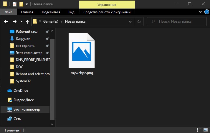210x133 pixels.
Task: Open Help with the question mark icon
Action: (207, 12)
